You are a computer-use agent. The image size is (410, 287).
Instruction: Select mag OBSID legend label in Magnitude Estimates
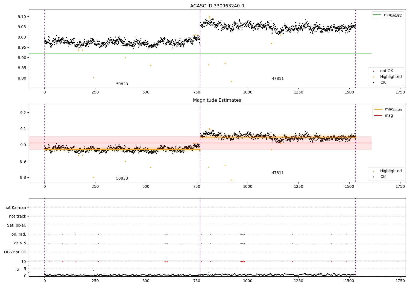coord(393,110)
